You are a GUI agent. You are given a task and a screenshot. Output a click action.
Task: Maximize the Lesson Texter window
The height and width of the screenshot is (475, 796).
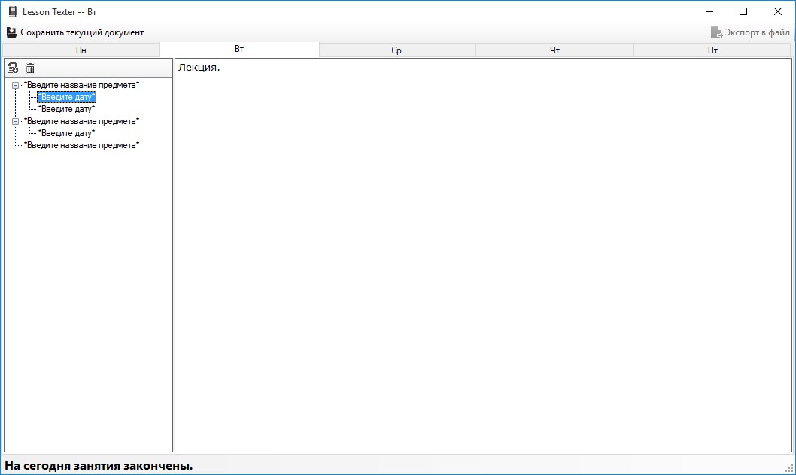(743, 11)
